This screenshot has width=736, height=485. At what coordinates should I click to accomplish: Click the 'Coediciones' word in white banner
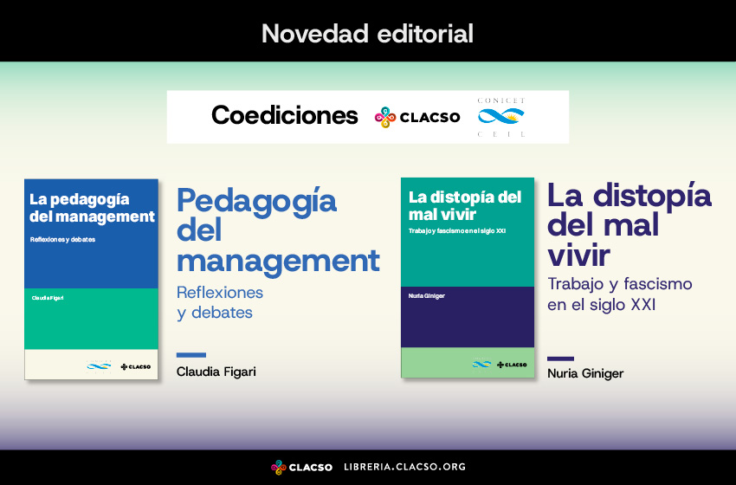pyautogui.click(x=285, y=115)
